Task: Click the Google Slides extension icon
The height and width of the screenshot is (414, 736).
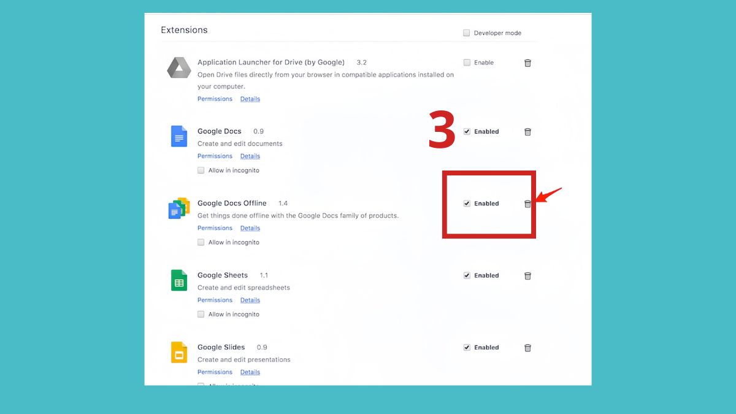Action: [178, 352]
